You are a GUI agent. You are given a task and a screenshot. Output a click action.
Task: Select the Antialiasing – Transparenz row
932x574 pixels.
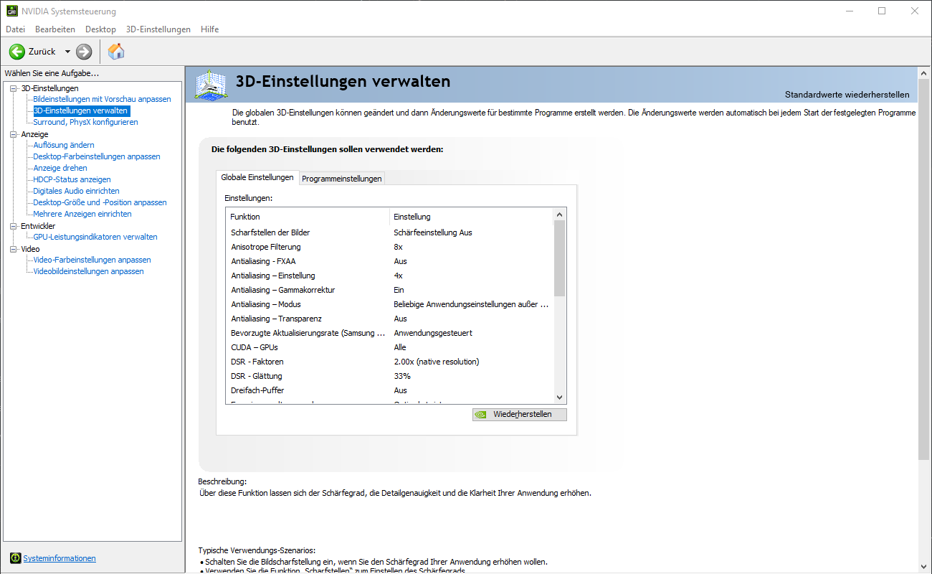point(390,319)
